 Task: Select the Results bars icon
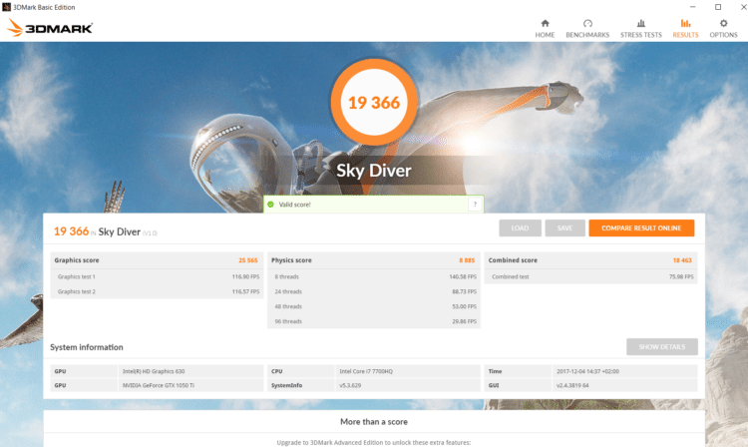[x=685, y=23]
